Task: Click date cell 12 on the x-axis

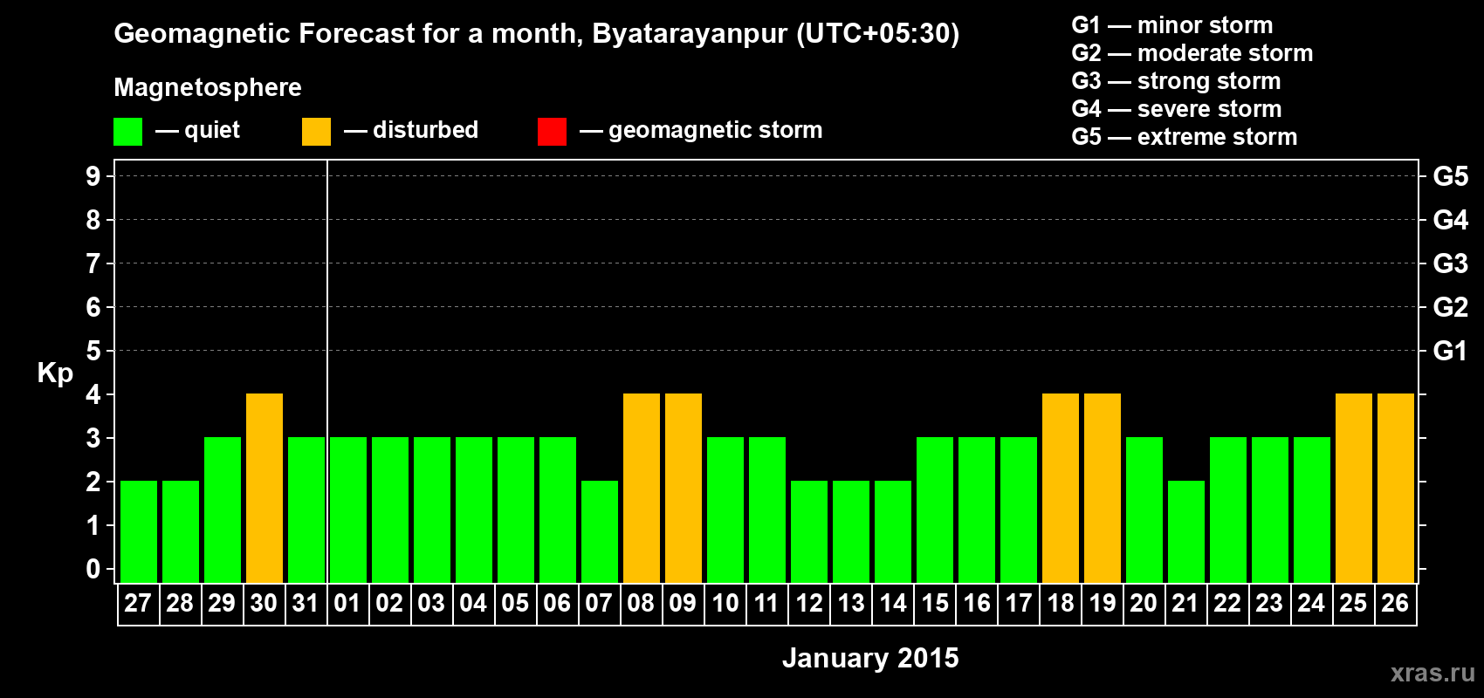Action: 808,604
